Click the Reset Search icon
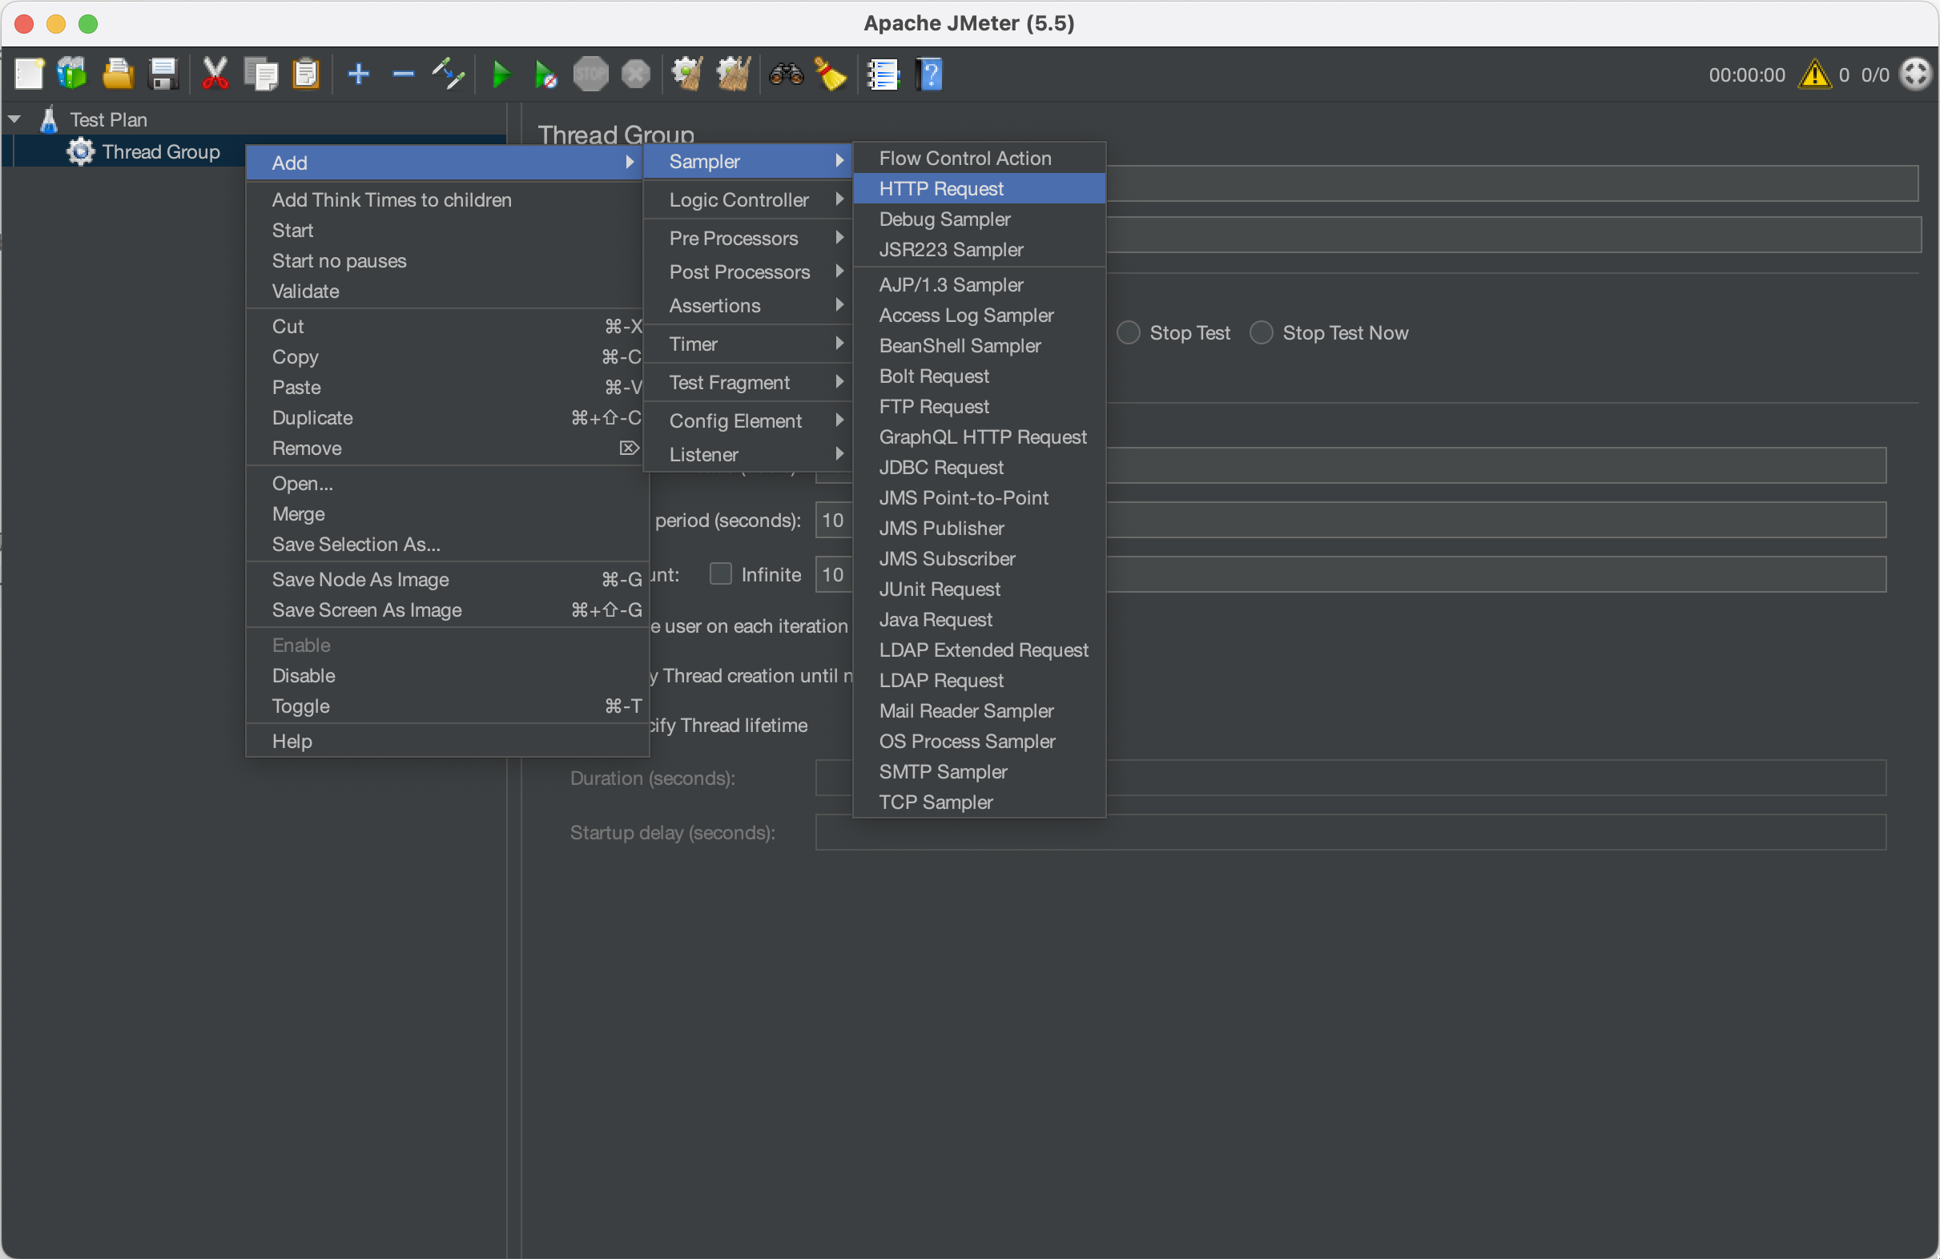Image resolution: width=1940 pixels, height=1259 pixels. [831, 74]
